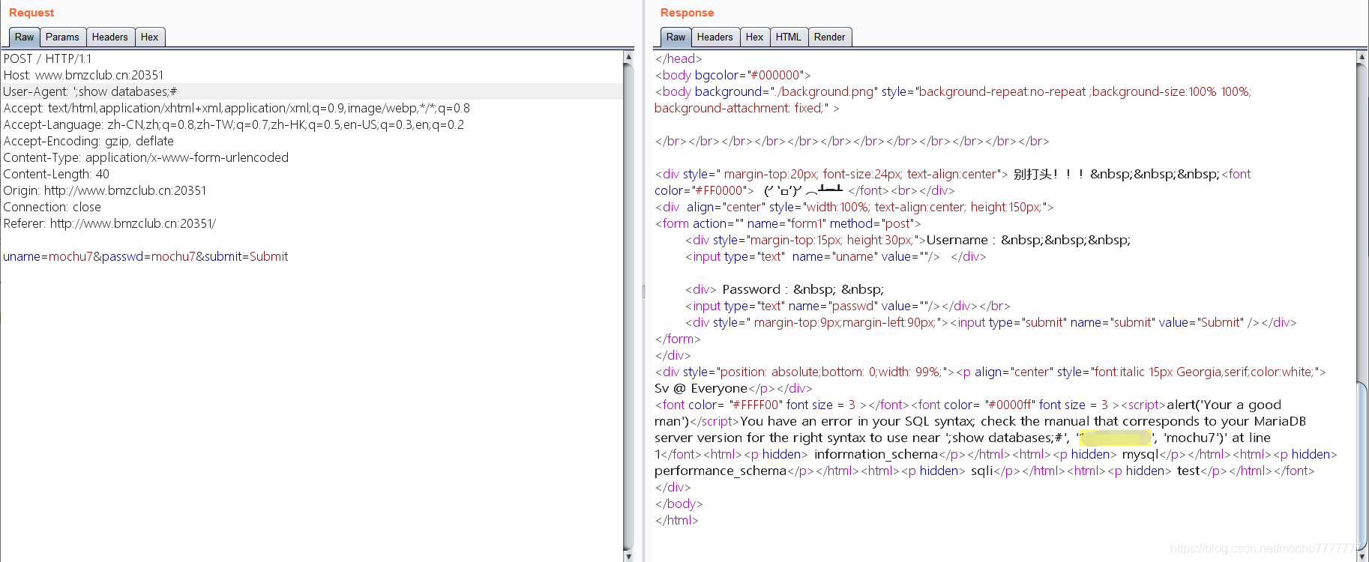Click the closing </body> line
The width and height of the screenshot is (1369, 562).
(x=679, y=504)
